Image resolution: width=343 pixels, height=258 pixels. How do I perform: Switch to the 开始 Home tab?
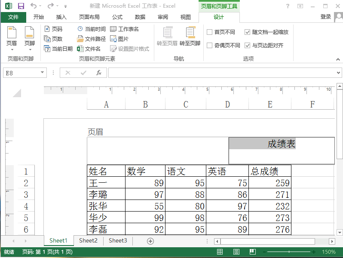pos(39,17)
